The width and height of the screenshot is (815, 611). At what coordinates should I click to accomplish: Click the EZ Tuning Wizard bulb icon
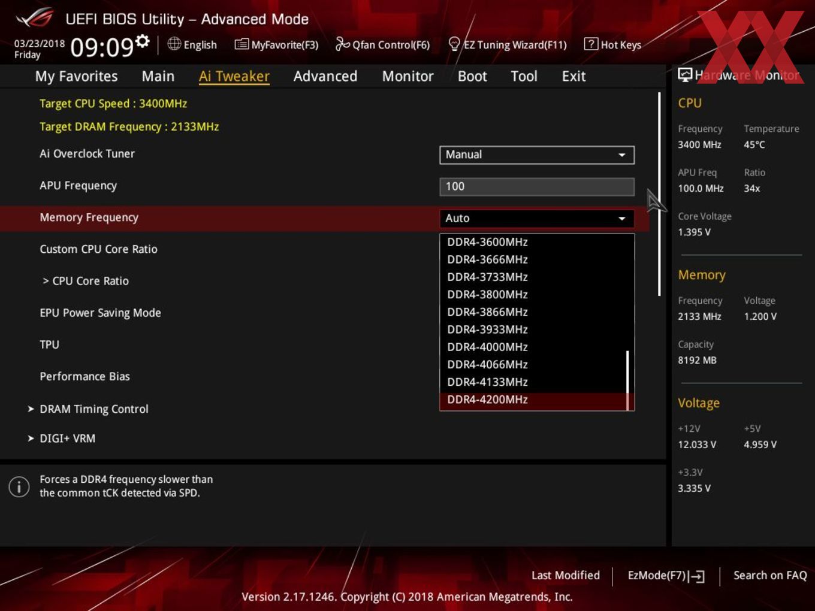454,44
